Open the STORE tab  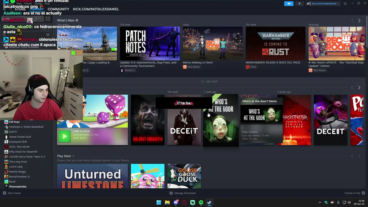20,9
